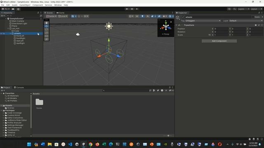Toggle scene audio button
The width and height of the screenshot is (264, 148).
click(148, 16)
